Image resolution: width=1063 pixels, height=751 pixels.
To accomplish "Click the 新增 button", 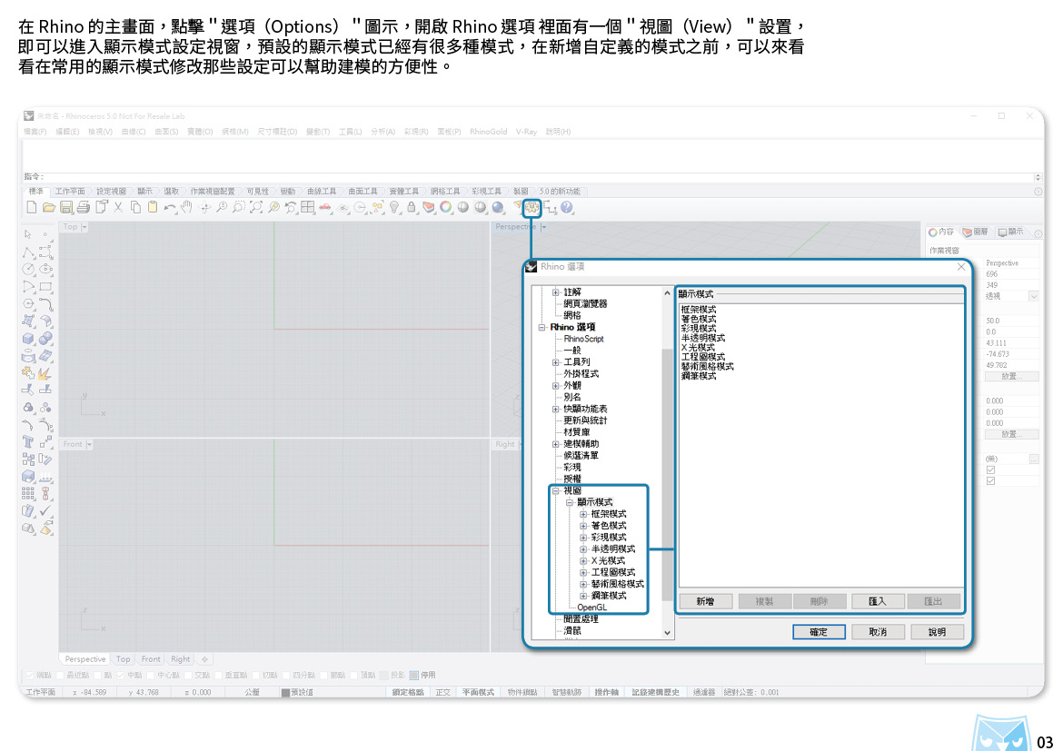I will (705, 601).
